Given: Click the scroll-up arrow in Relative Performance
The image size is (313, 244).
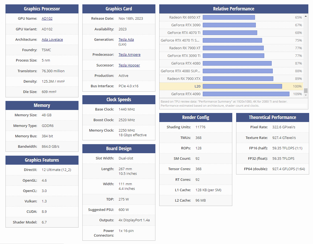Looking at the screenshot, I should click(306, 16).
